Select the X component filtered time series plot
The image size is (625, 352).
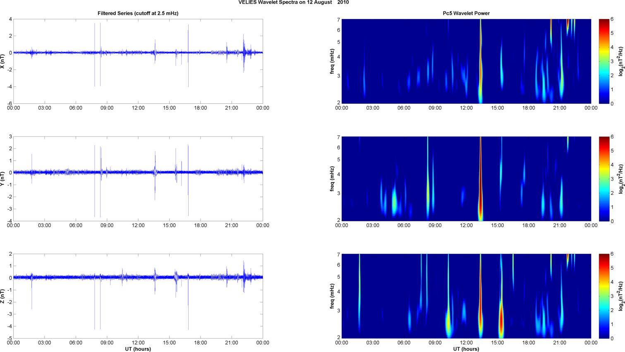click(138, 61)
